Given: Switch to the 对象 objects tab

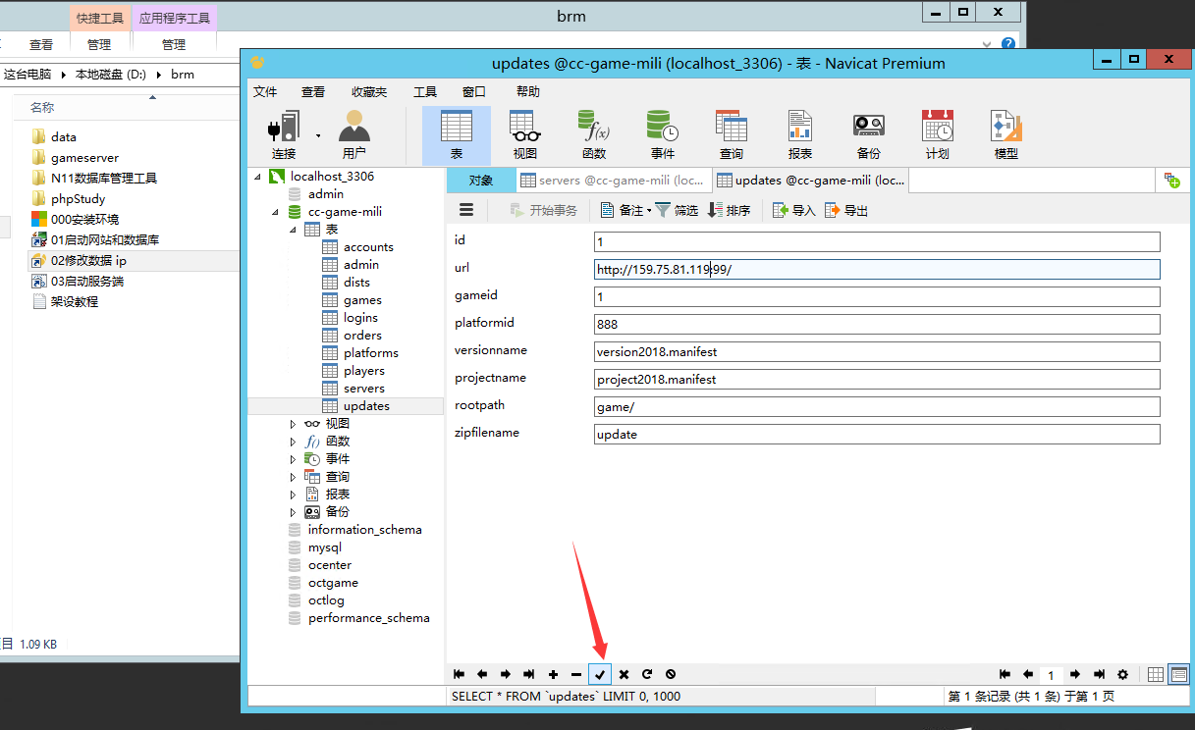Looking at the screenshot, I should (x=481, y=181).
